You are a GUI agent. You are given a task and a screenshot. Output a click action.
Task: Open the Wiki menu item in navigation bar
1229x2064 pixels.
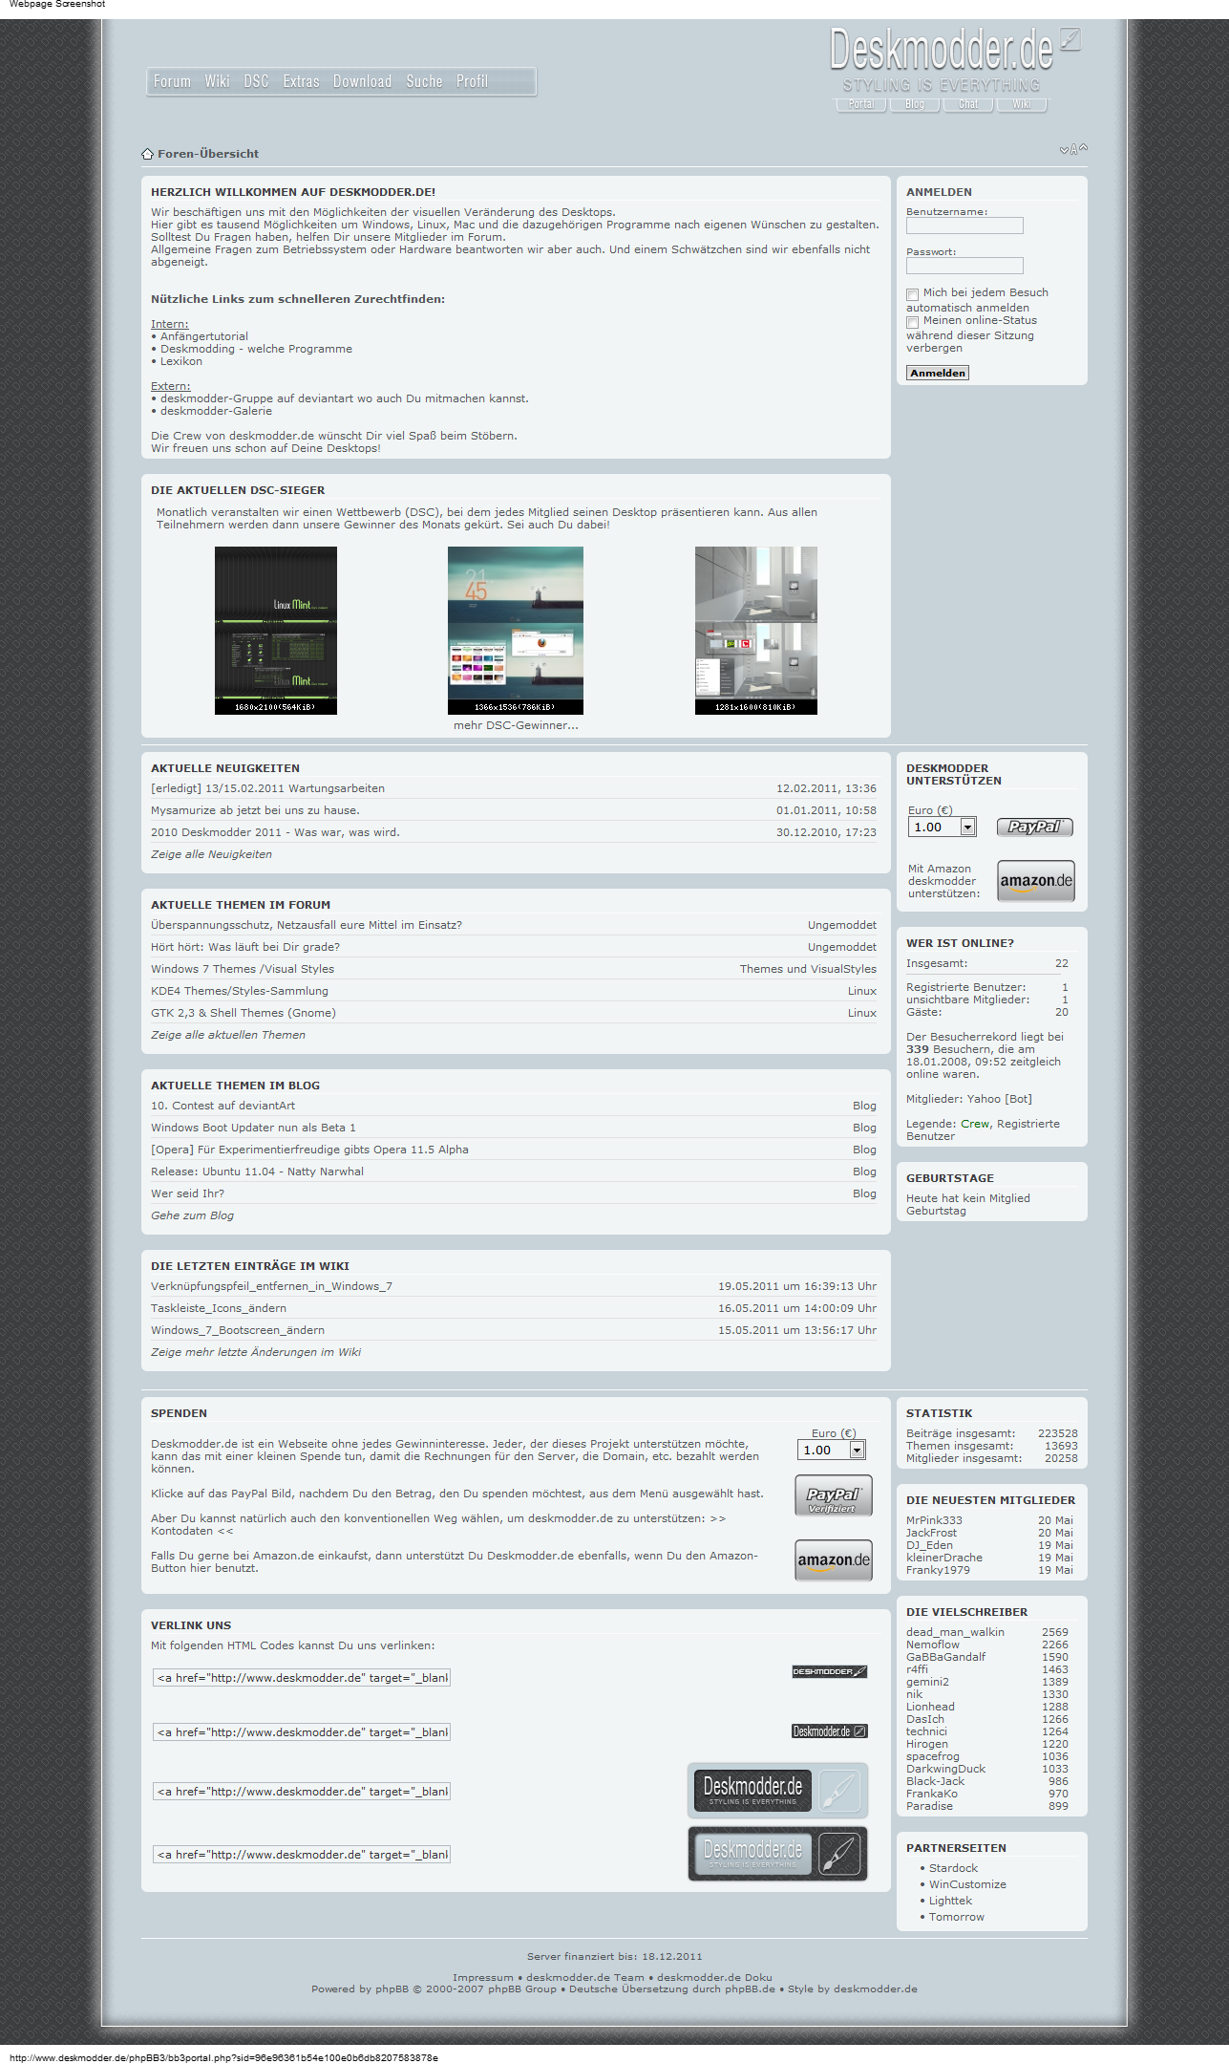pos(217,81)
